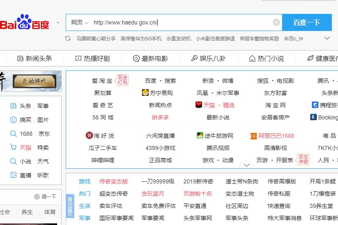Click the 调一下 settings icon
This screenshot has height=225, width=338.
click(x=37, y=196)
